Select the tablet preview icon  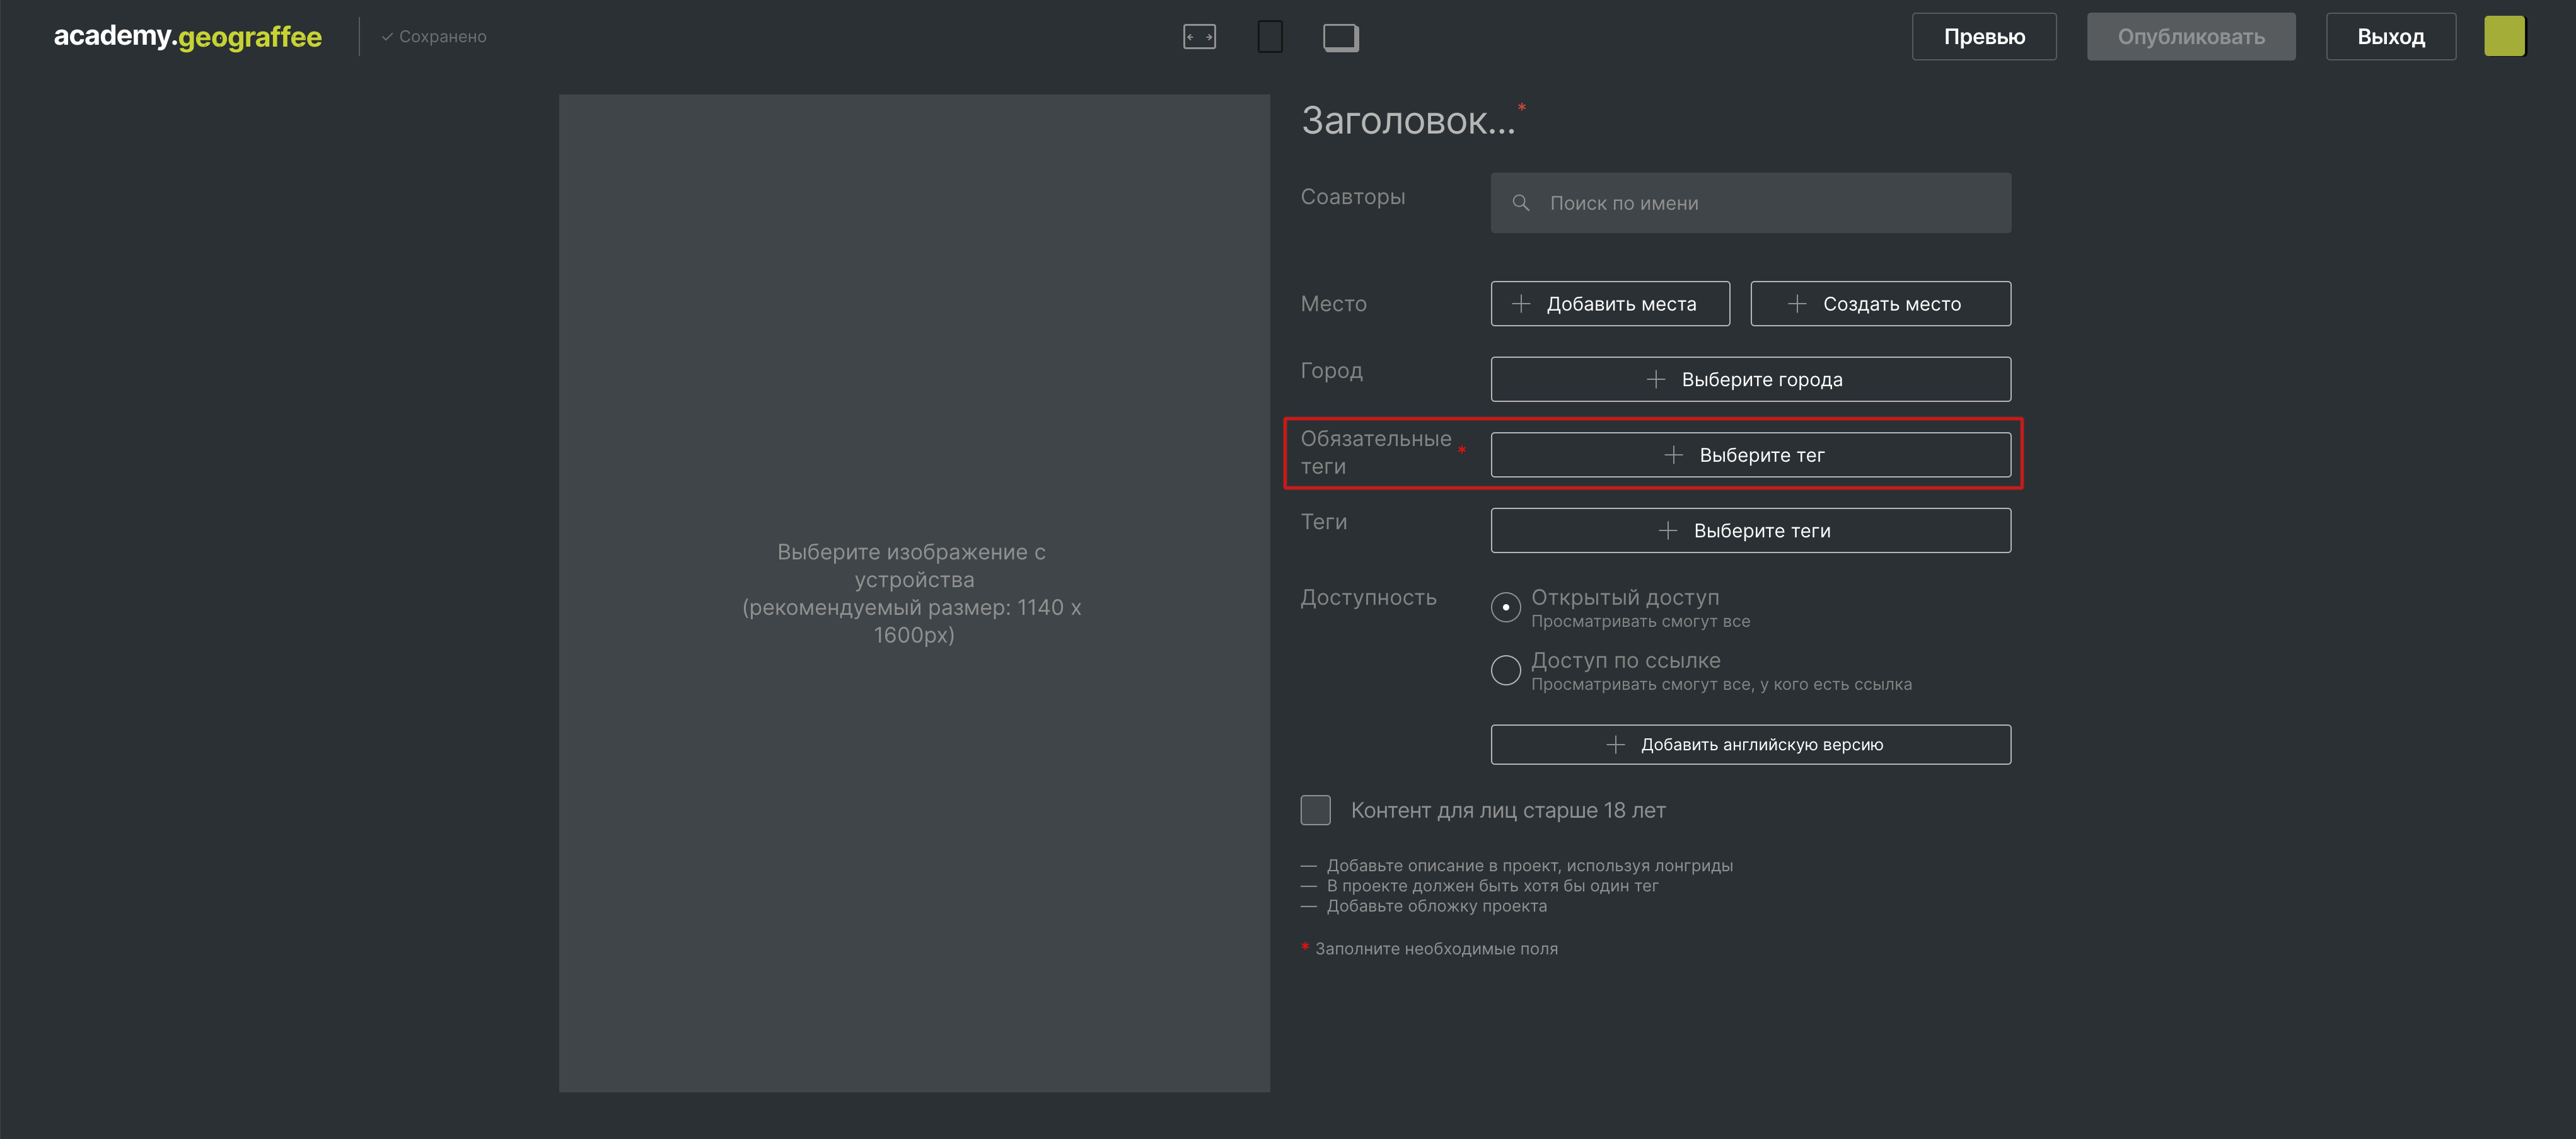(1341, 37)
